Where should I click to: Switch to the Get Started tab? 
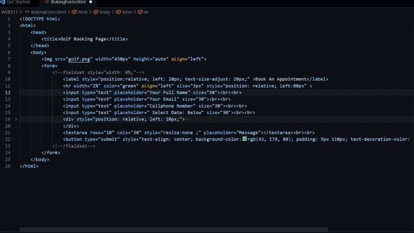pyautogui.click(x=18, y=2)
